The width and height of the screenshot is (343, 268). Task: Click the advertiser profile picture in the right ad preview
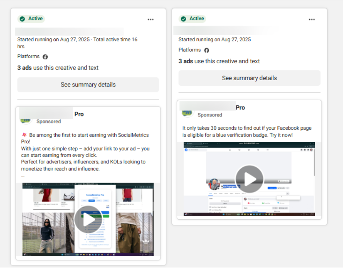pyautogui.click(x=187, y=113)
